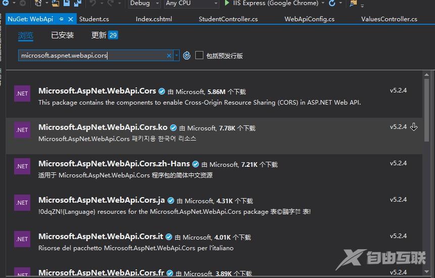Click the redo toolbar icon
The image size is (435, 278).
(111, 3)
